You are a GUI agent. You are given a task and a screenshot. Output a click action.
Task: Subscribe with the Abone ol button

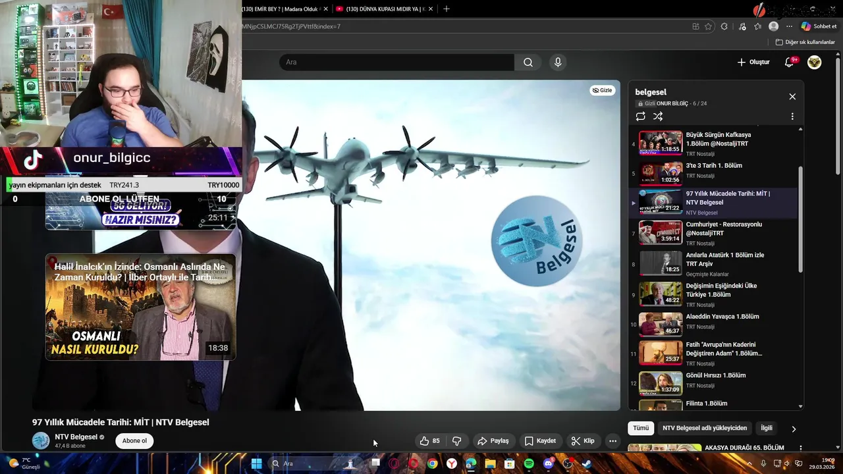click(x=134, y=441)
